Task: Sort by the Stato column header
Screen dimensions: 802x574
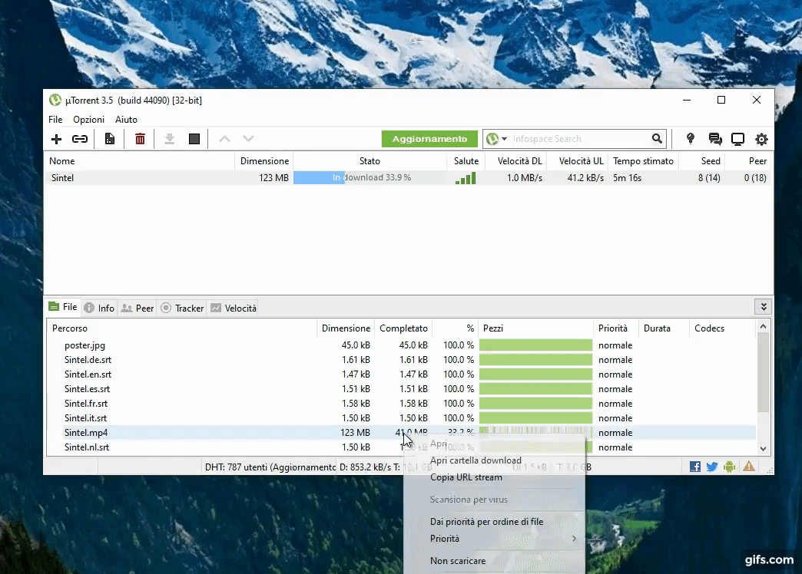Action: (370, 161)
